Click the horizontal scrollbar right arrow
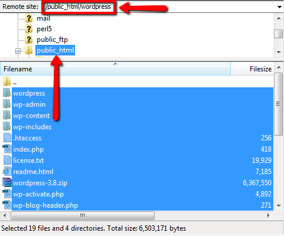284x236 pixels. click(269, 215)
